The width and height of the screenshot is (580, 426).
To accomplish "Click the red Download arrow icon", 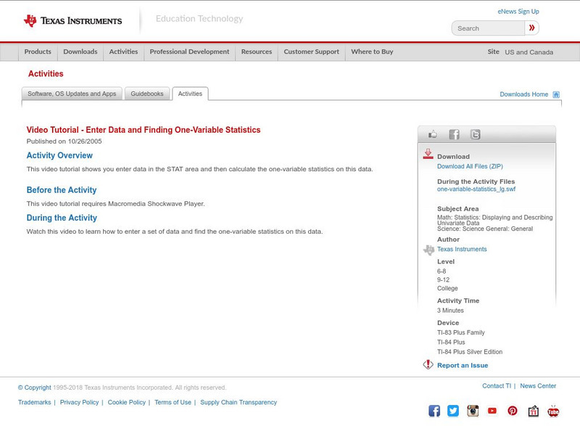I will click(428, 155).
